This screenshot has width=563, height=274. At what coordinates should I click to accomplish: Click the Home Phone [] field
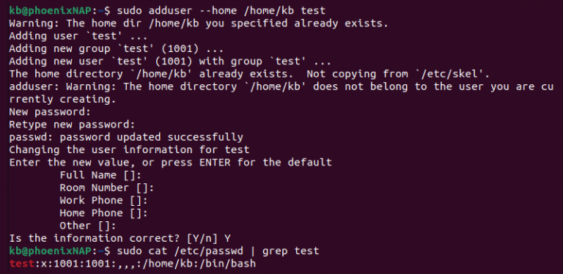[x=104, y=213]
